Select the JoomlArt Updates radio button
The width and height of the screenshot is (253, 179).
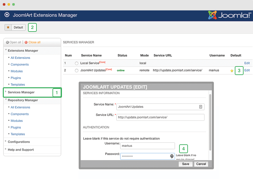click(x=77, y=71)
